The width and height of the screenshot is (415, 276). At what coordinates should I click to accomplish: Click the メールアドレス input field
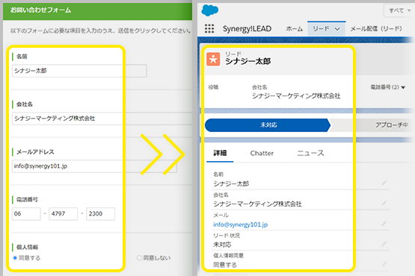click(x=94, y=166)
